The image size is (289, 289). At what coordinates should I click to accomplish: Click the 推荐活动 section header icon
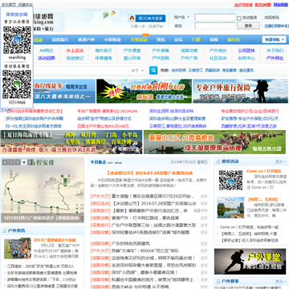[x=218, y=161]
